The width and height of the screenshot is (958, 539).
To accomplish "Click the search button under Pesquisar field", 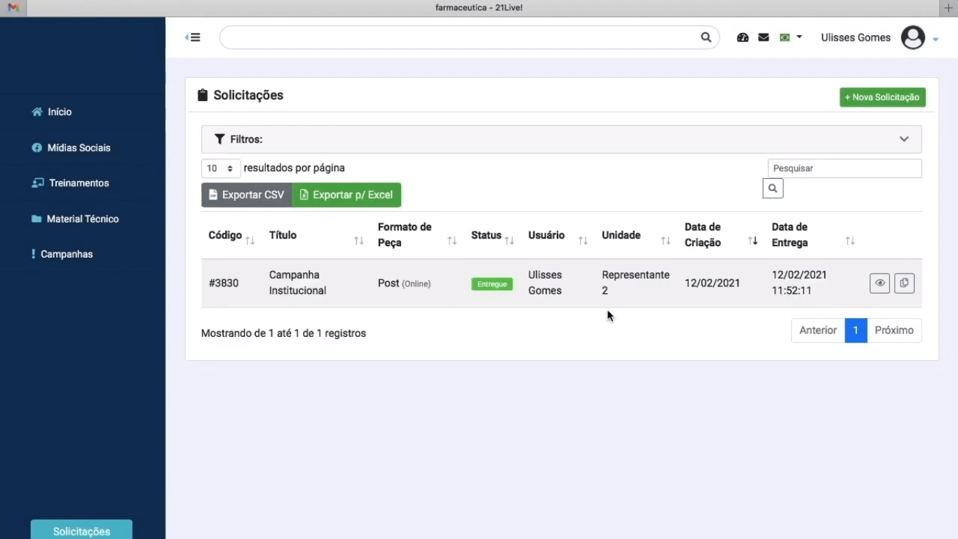I will (773, 189).
